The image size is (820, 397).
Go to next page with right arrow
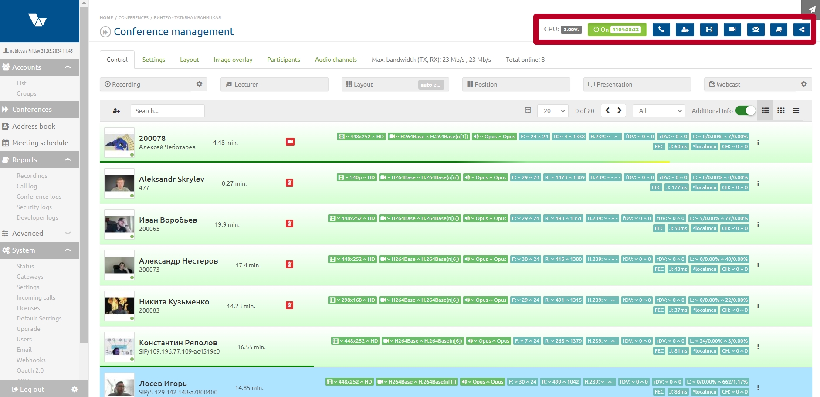pos(619,110)
